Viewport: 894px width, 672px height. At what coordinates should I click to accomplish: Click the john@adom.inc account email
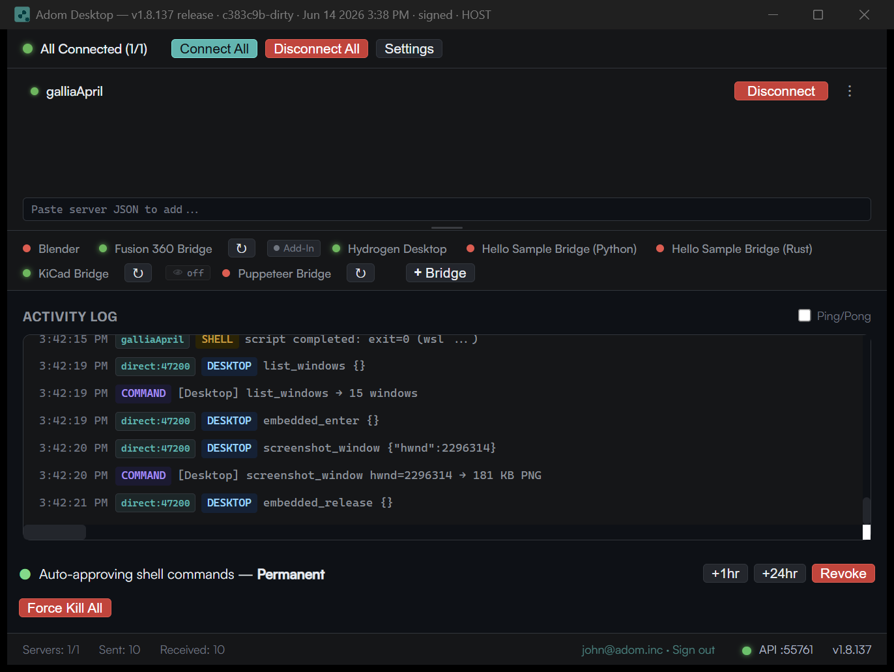(622, 650)
